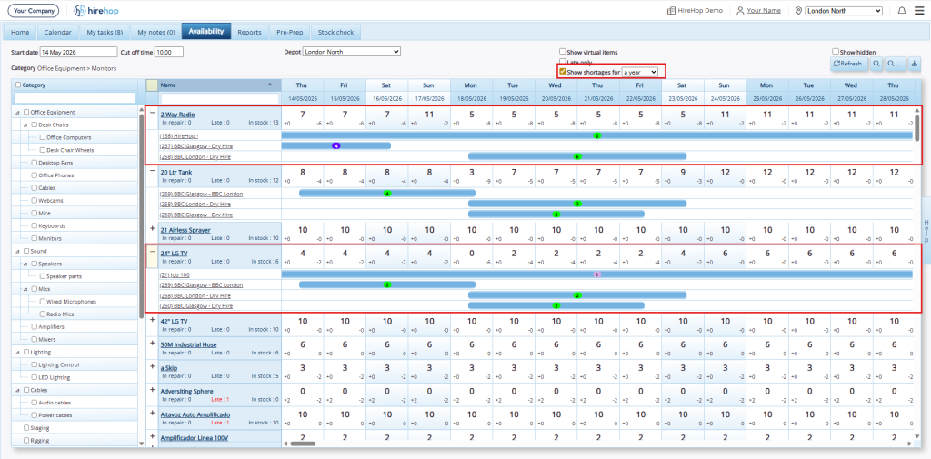
Task: Open the hamburger main menu
Action: tap(919, 11)
